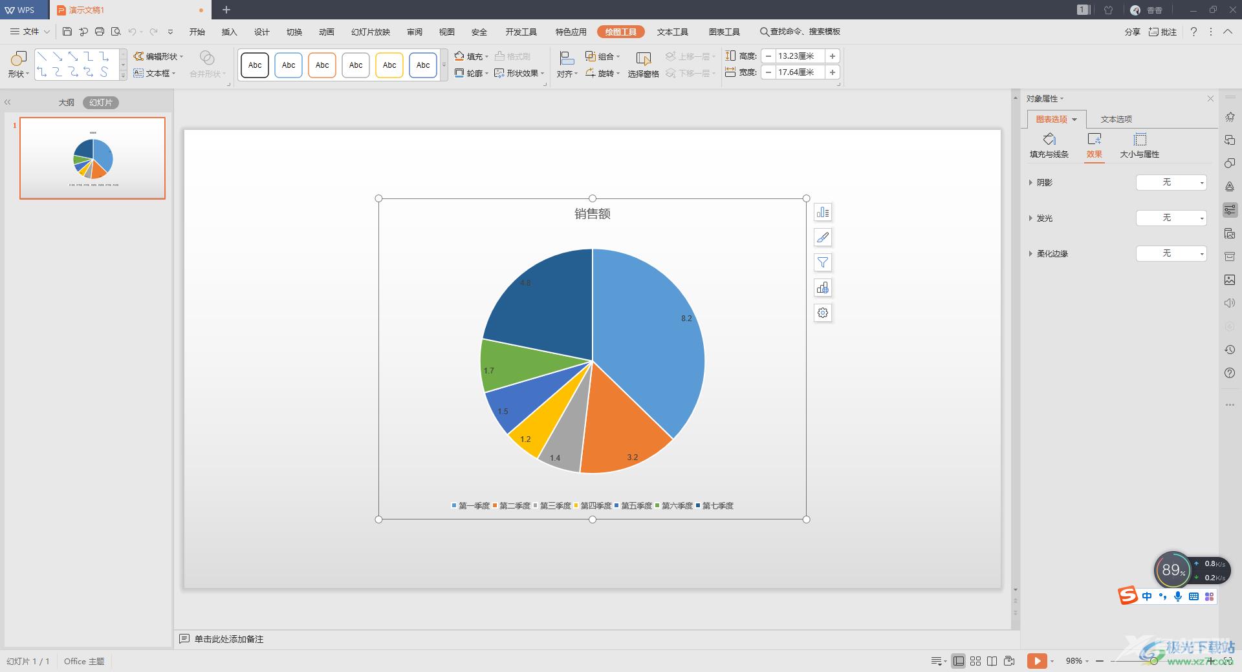Click 单击此处添加备注 notes area

229,639
